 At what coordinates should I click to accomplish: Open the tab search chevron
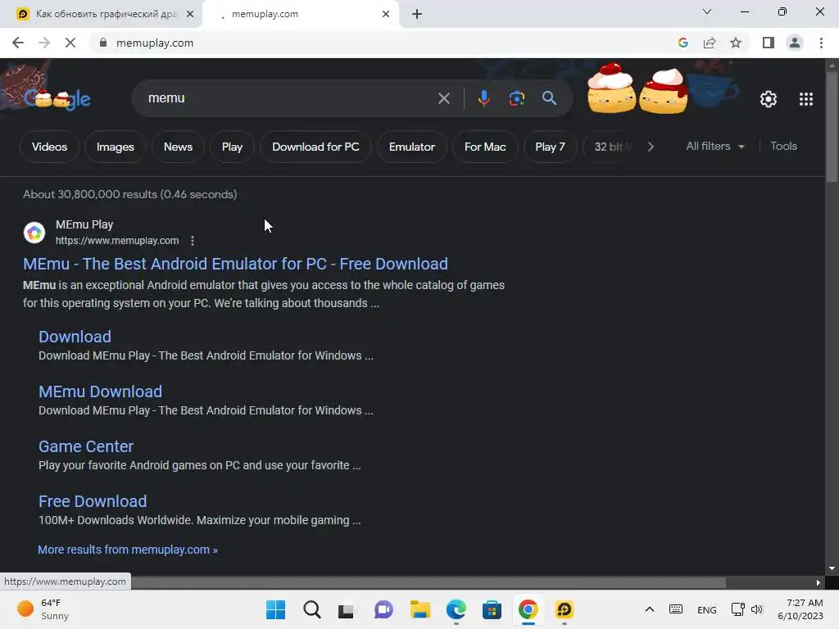[707, 11]
